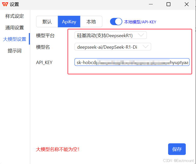196x164 pixels.
Task: Minimize the 设置 window
Action: [151, 4]
